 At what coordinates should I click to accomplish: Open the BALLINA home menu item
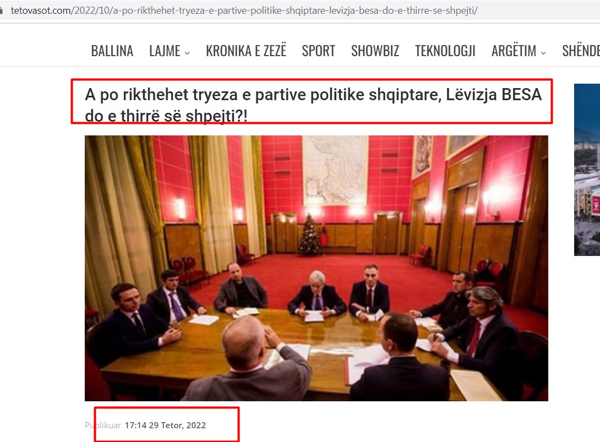point(112,51)
